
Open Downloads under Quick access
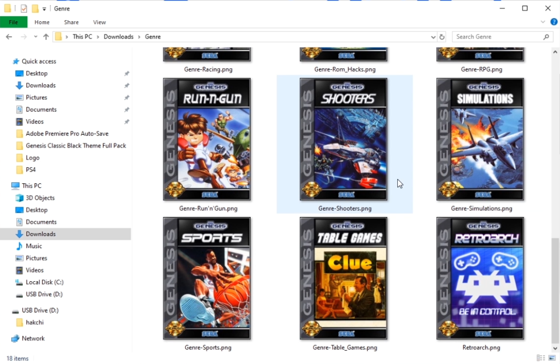coord(40,86)
